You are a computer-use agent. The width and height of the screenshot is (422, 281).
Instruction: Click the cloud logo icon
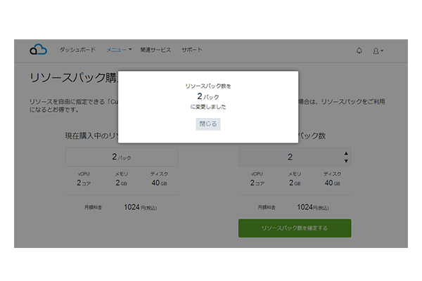pos(38,50)
